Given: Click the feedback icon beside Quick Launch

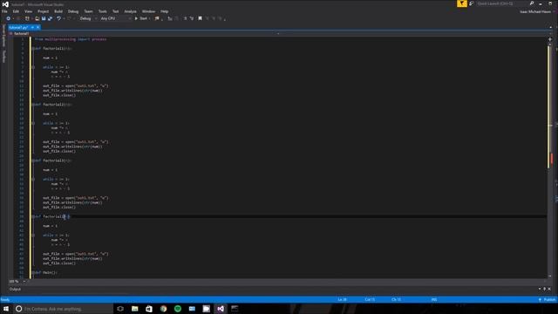Looking at the screenshot, I should [x=472, y=3].
